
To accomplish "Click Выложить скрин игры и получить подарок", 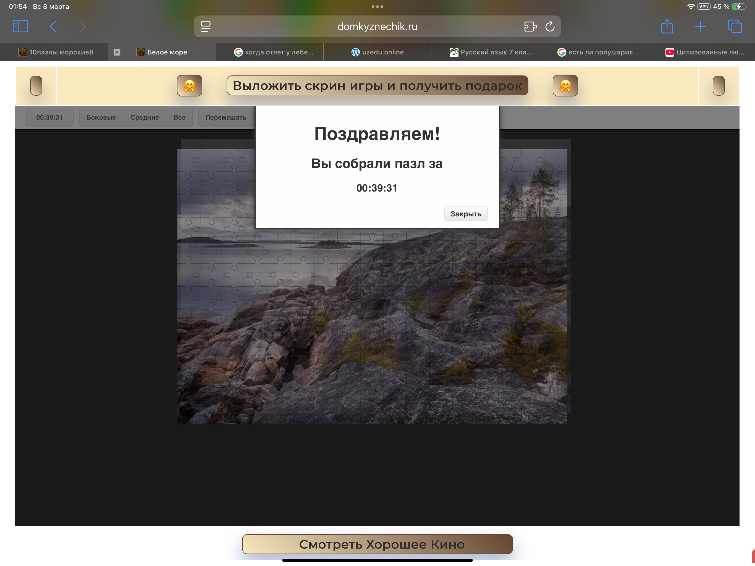I will 377,85.
